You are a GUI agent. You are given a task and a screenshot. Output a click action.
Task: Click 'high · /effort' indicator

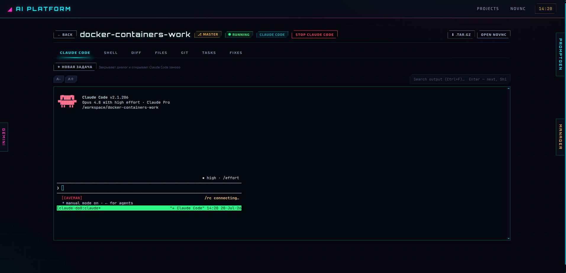point(221,178)
